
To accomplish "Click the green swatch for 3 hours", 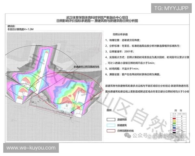I will 174,123.
